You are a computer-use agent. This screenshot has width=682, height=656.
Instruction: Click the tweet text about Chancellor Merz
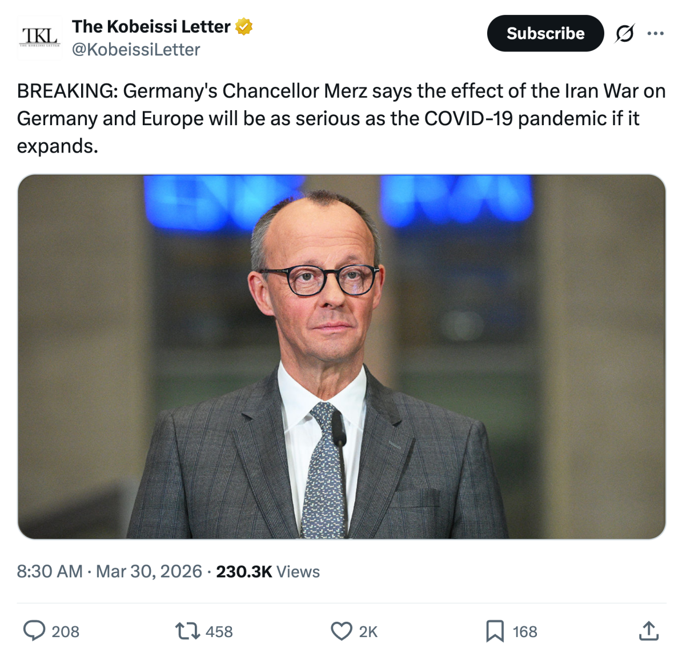point(340,118)
